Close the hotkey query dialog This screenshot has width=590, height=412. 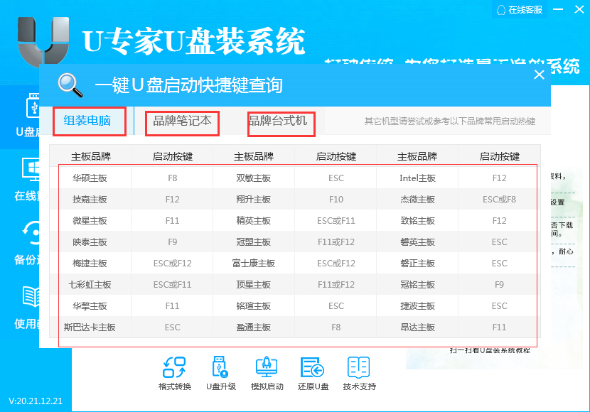pos(539,75)
